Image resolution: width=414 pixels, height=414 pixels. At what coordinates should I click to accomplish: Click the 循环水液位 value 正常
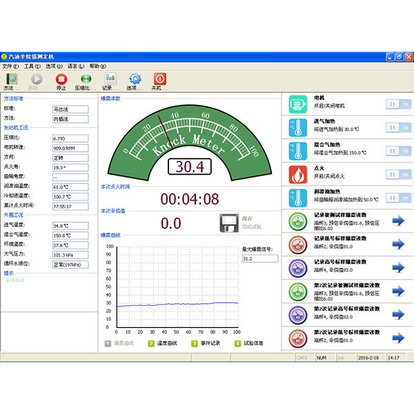pyautogui.click(x=70, y=264)
